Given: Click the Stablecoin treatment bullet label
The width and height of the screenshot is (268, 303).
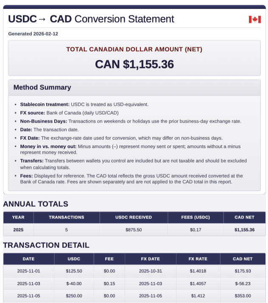Looking at the screenshot, I should 45,104.
